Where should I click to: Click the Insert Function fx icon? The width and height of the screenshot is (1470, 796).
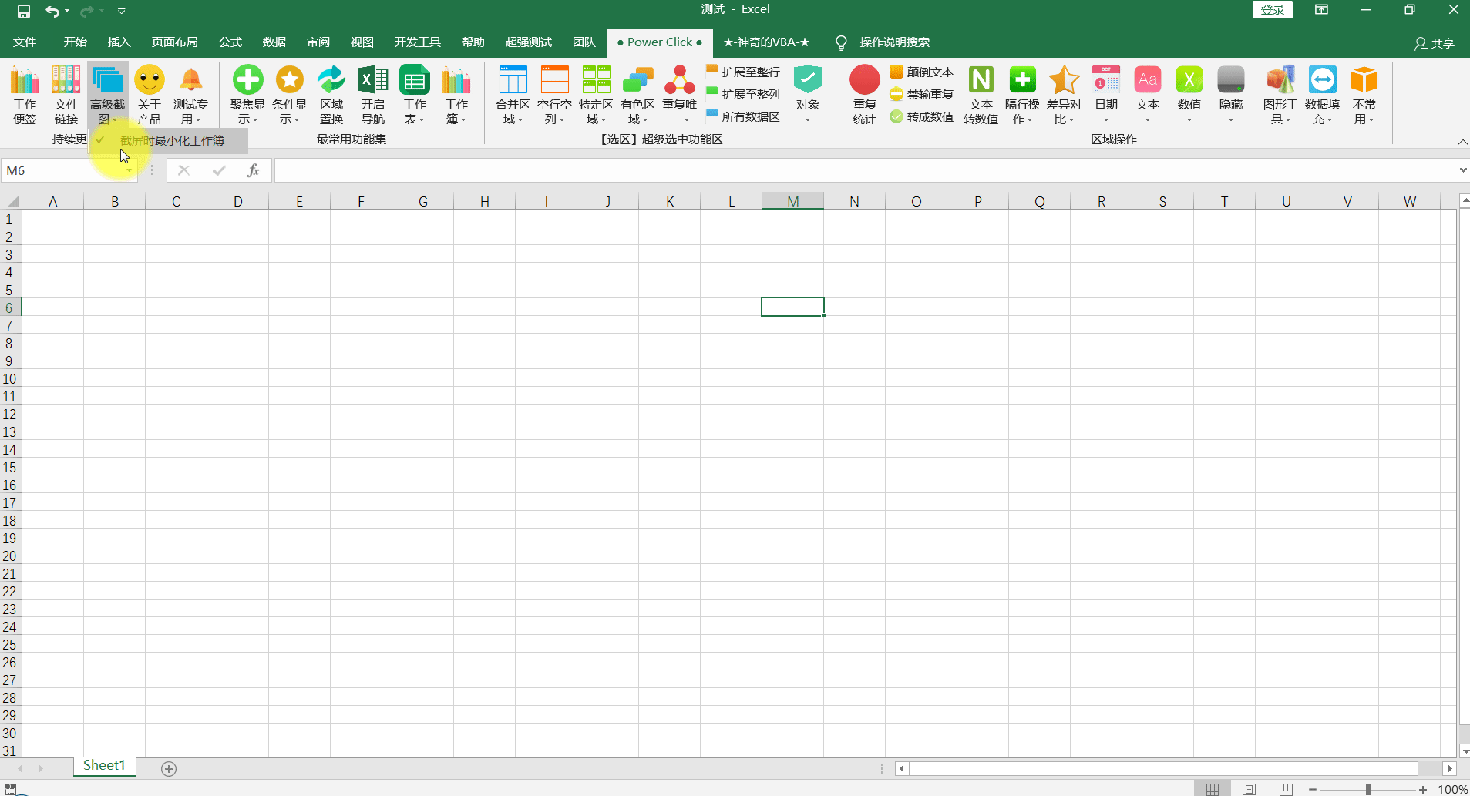click(253, 170)
